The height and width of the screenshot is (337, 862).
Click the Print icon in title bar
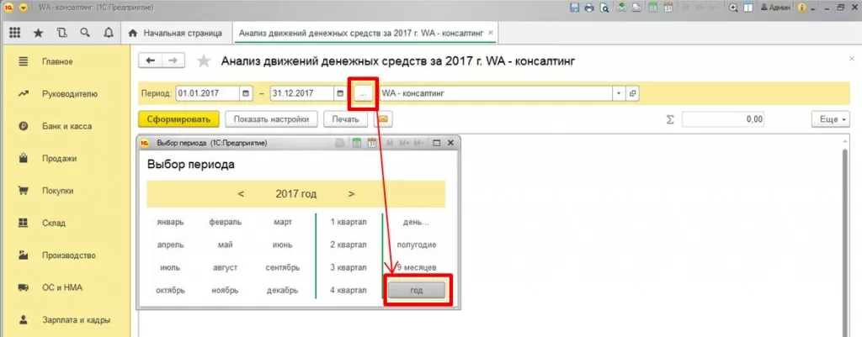589,8
